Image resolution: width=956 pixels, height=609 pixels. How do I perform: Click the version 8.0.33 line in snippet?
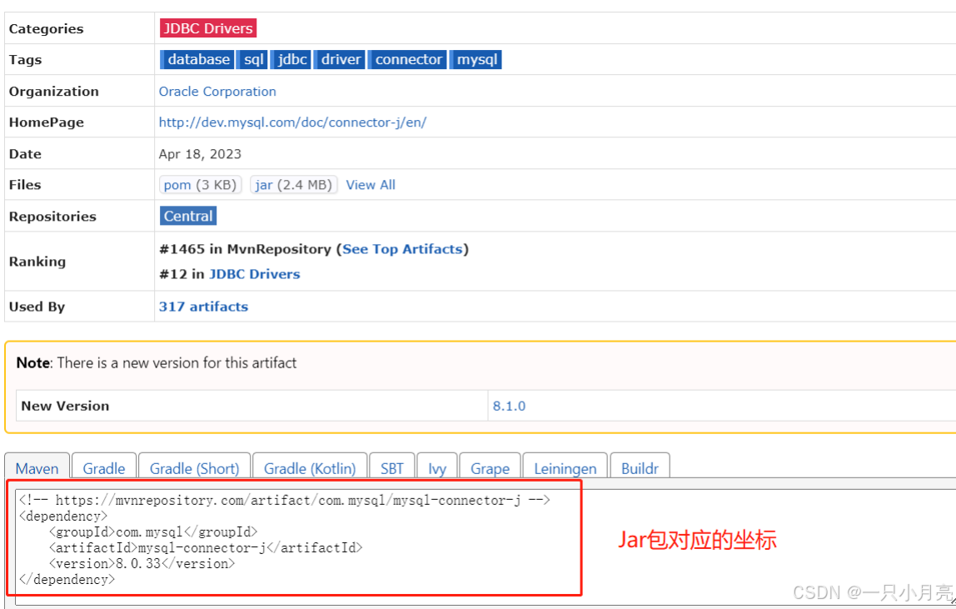point(142,564)
